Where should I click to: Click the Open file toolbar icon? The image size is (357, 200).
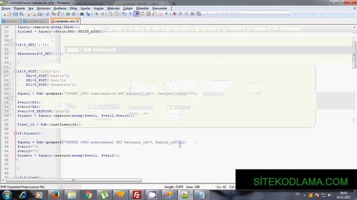pos(9,14)
